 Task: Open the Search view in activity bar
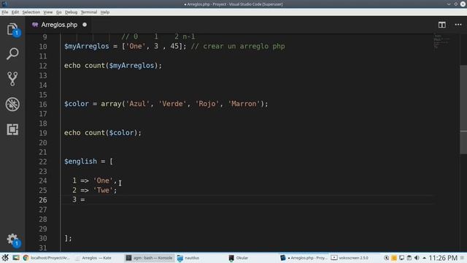pyautogui.click(x=12, y=54)
